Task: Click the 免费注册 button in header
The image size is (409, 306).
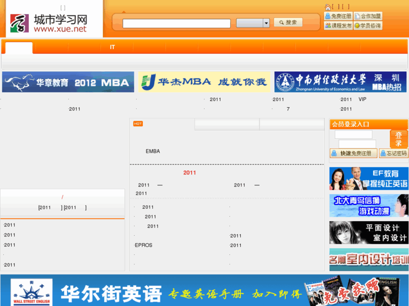Action: [338, 16]
